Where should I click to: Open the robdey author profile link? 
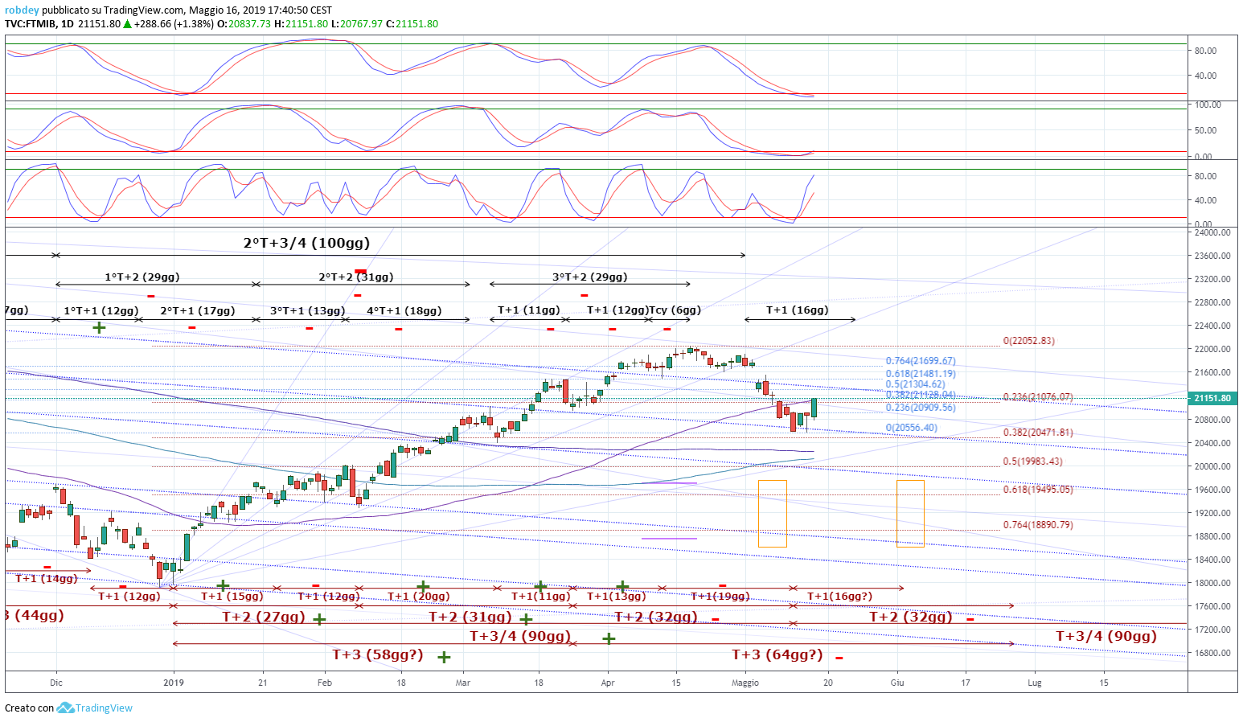[x=22, y=10]
